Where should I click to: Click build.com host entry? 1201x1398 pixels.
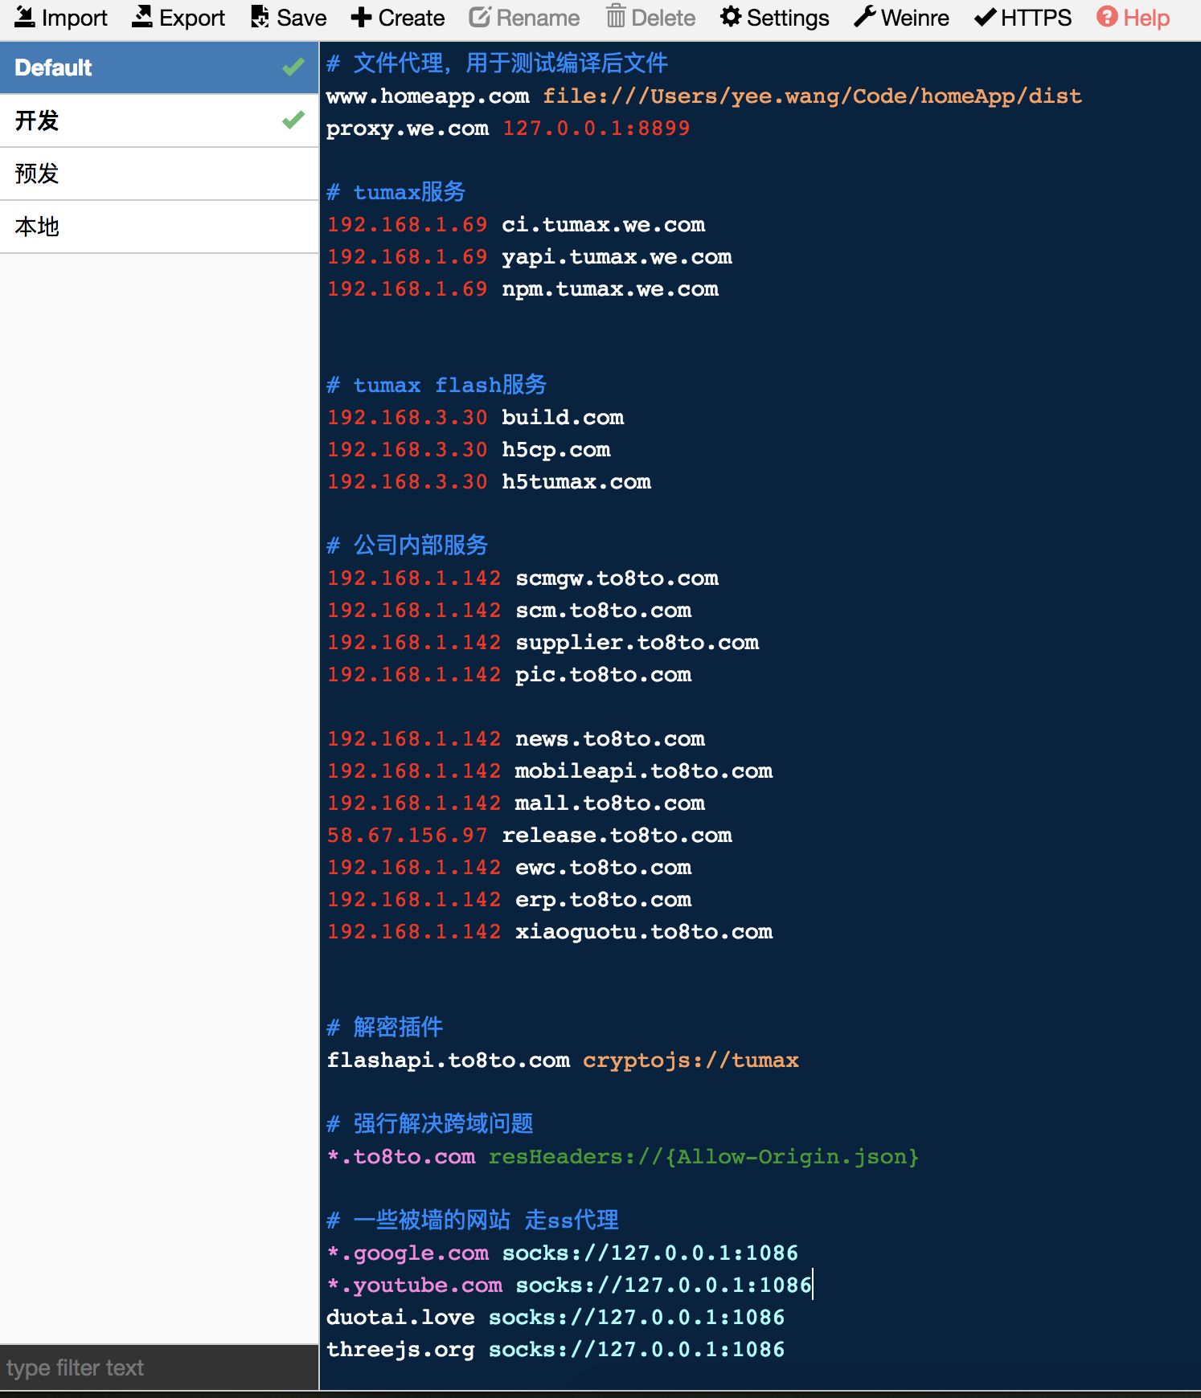[563, 417]
